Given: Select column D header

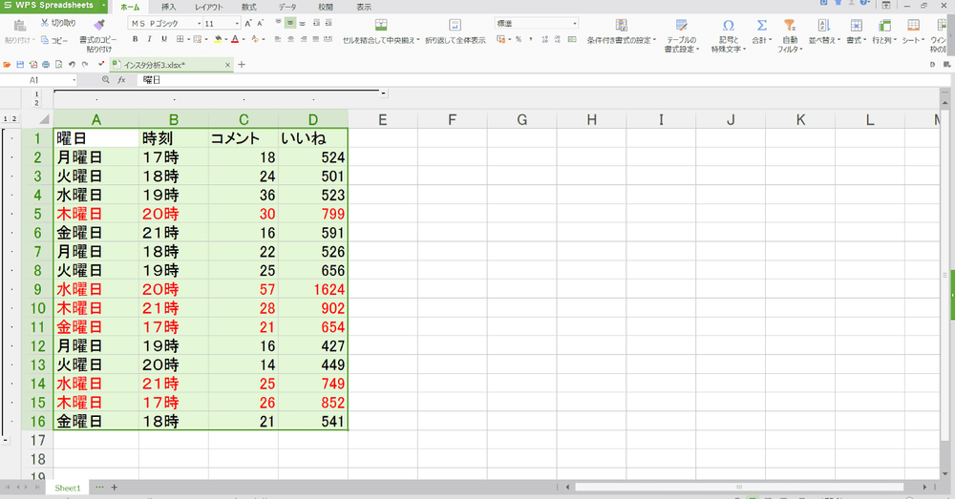Looking at the screenshot, I should click(x=313, y=119).
